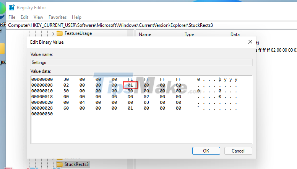This screenshot has width=297, height=169.
Task: Select the StuckRects3 key in tree
Action: point(76,164)
